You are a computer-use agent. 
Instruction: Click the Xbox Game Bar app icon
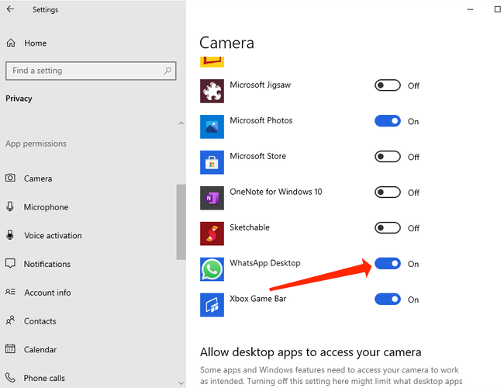click(x=212, y=305)
